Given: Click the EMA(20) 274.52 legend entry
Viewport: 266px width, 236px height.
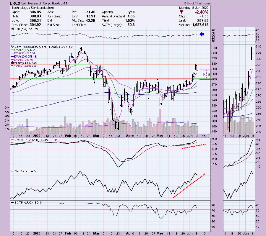Looking at the screenshot, I should tap(24, 50).
